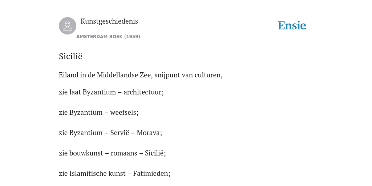Open the Kunstgeschiedenis author title

click(109, 21)
